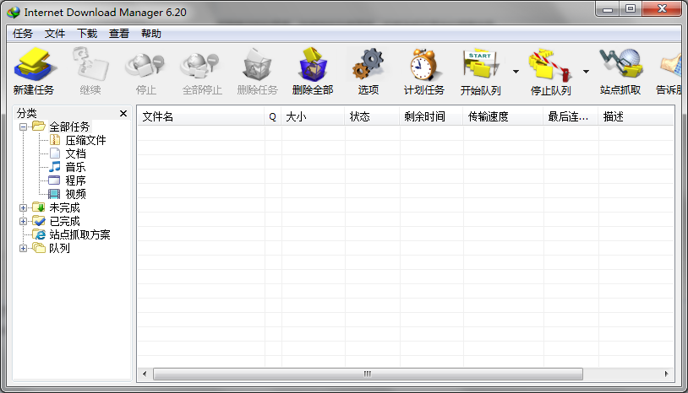The width and height of the screenshot is (688, 393).
Task: Minimize the Internet Download Manager window
Action: tap(607, 8)
